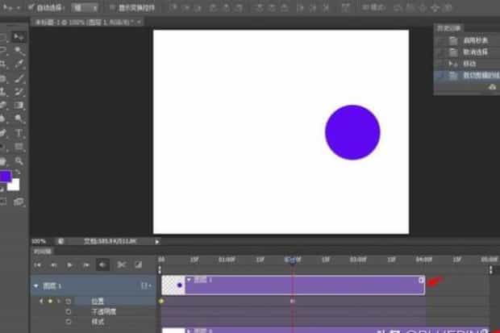Switch to the History panel tab
Viewport: 500px width, 333px height.
coord(448,28)
